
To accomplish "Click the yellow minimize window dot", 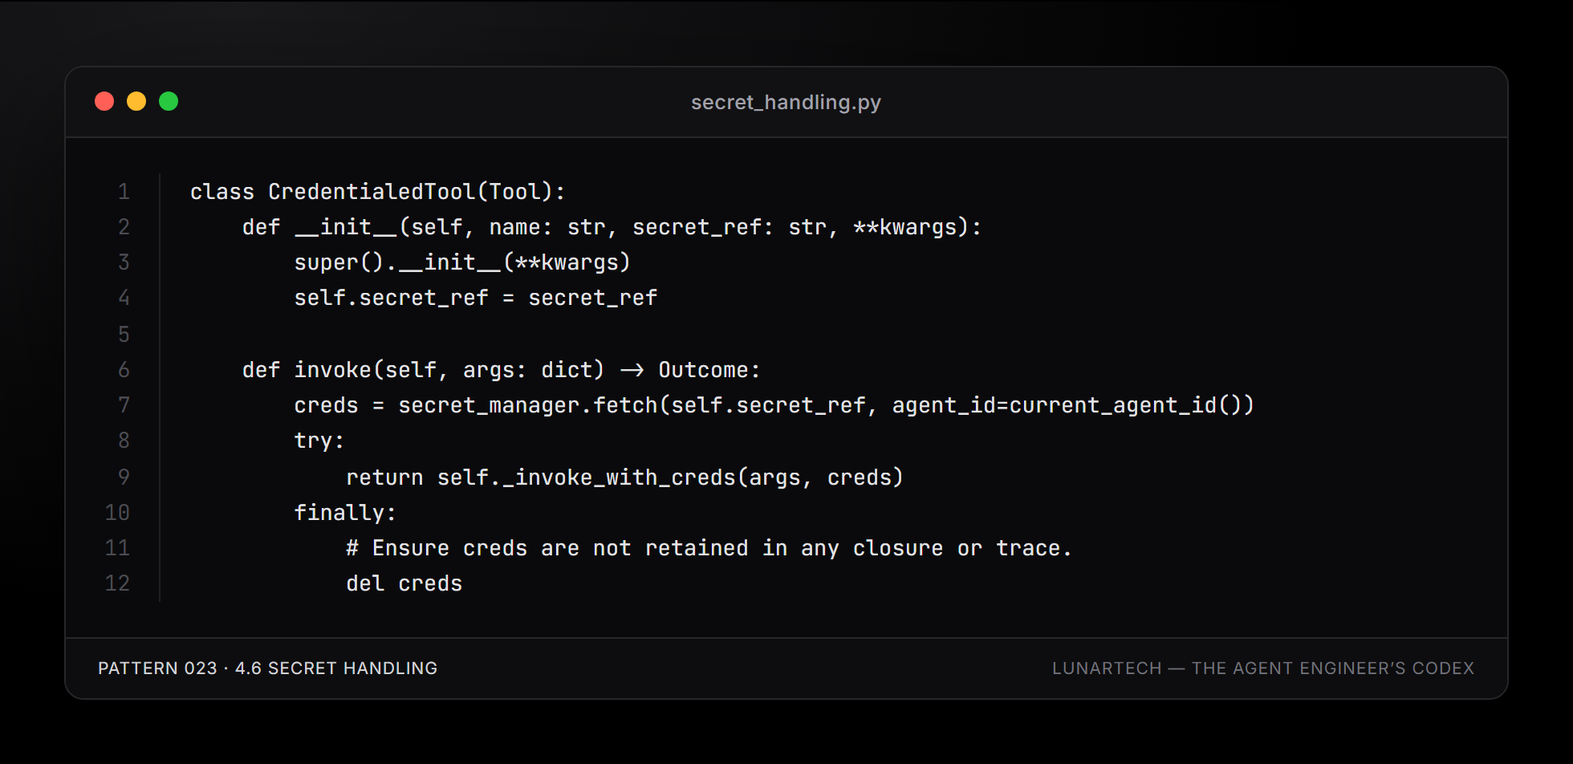I will 136,101.
